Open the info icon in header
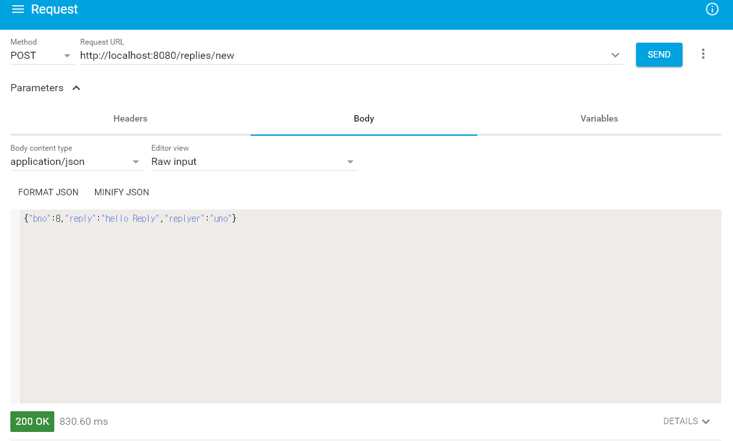 click(712, 9)
